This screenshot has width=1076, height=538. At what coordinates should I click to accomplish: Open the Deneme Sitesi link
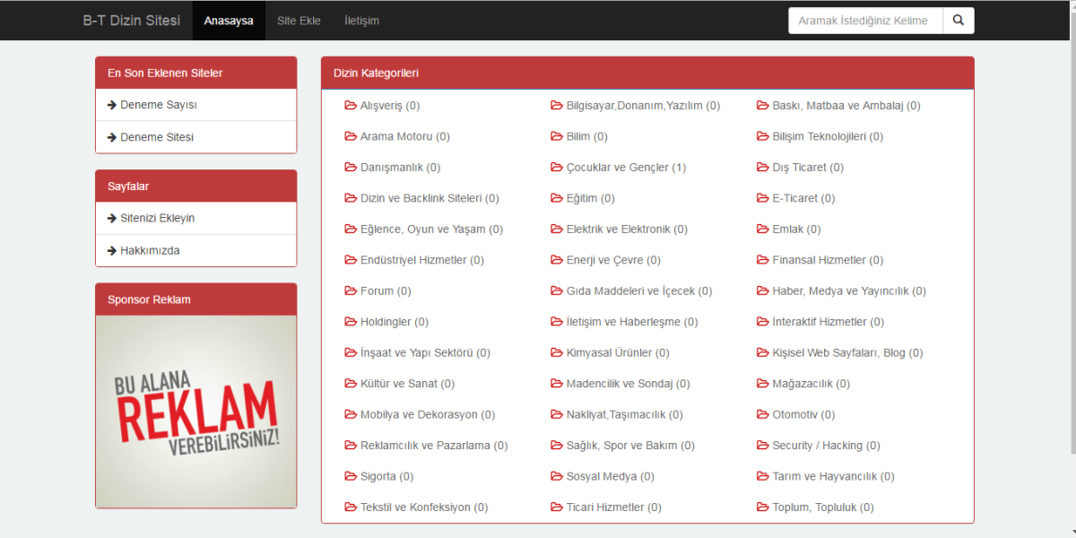pos(157,137)
